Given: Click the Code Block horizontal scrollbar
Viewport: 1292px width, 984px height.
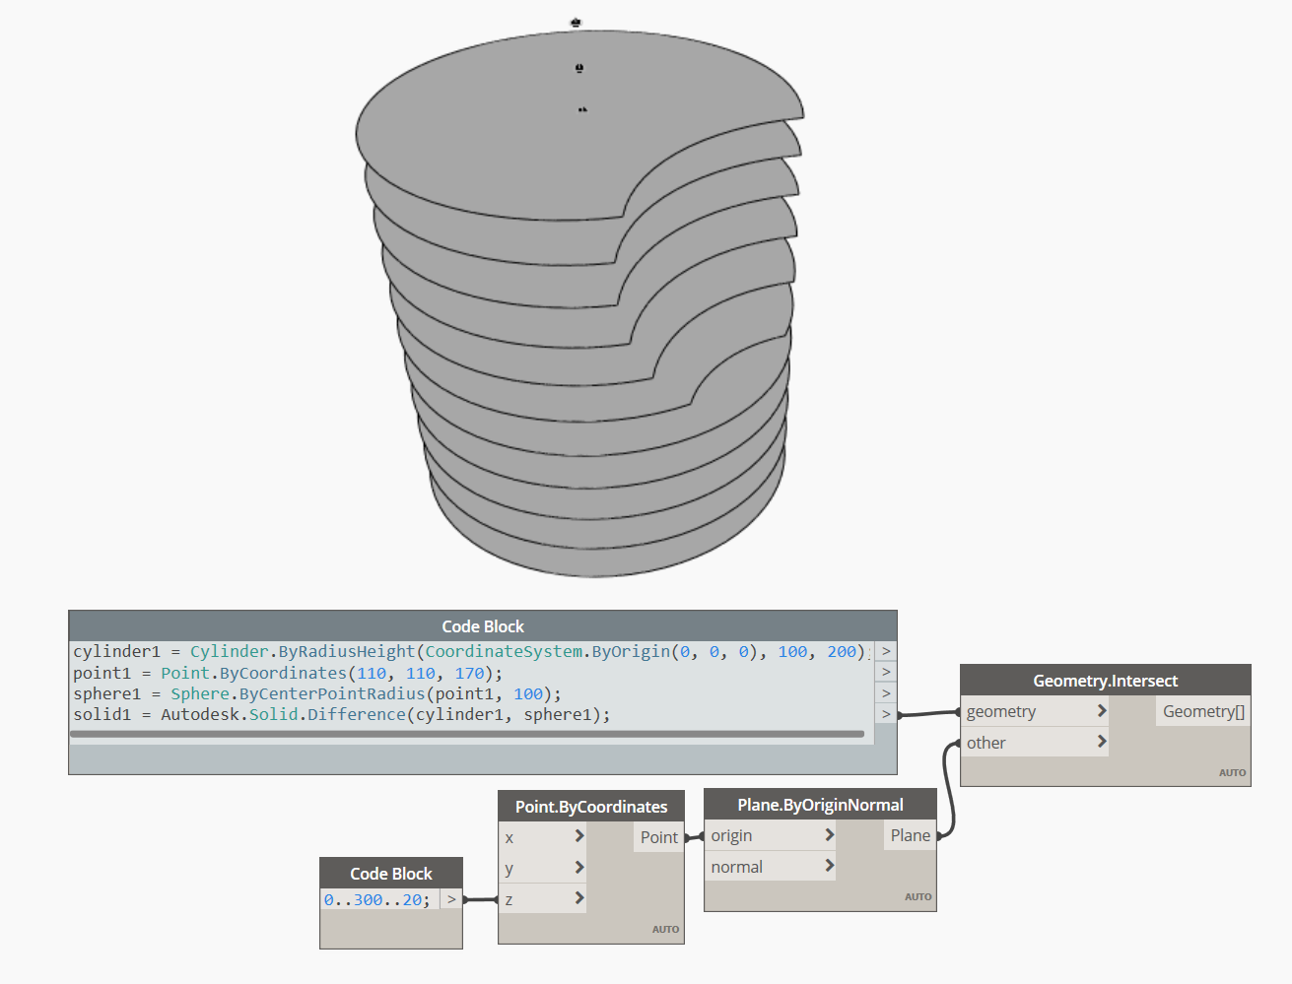Looking at the screenshot, I should click(468, 734).
